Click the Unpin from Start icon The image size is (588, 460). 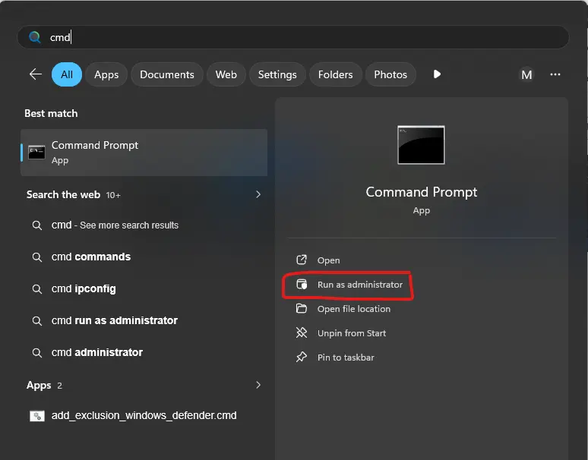click(302, 332)
